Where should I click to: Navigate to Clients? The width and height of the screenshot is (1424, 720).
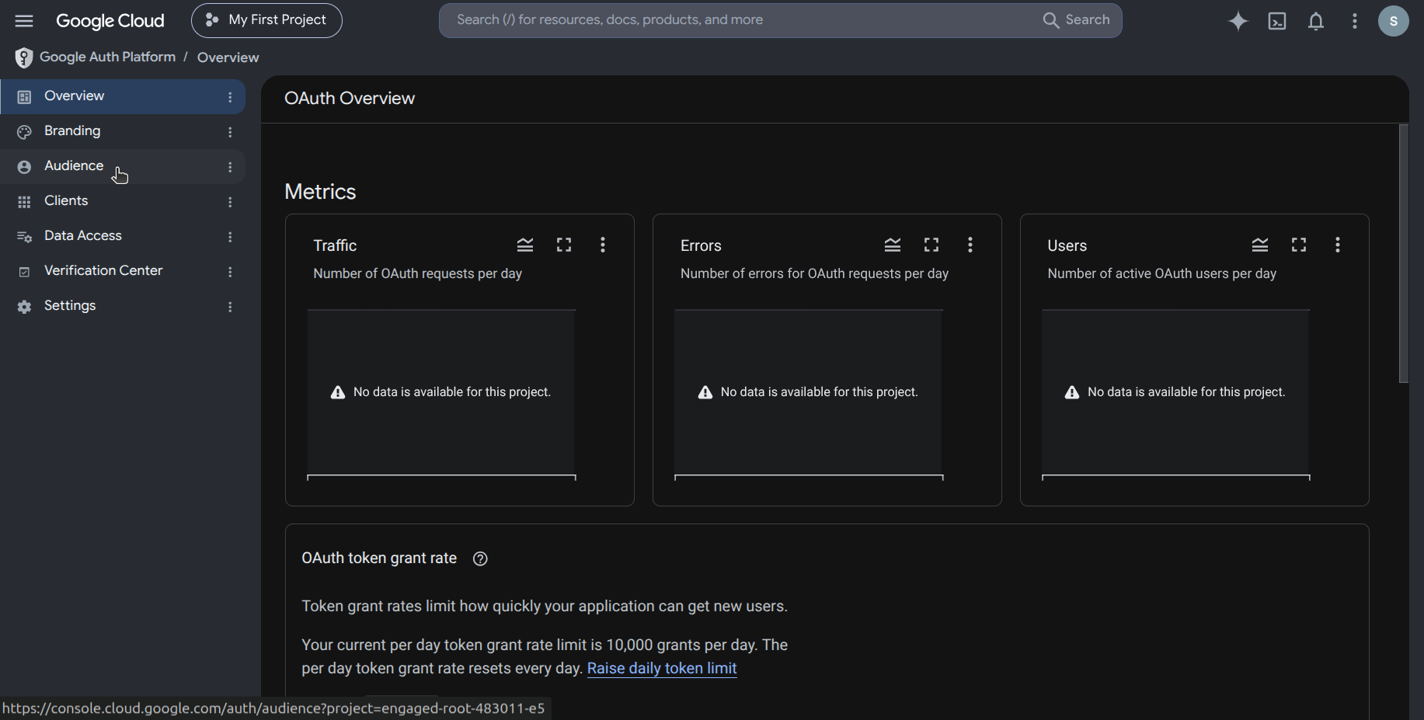pyautogui.click(x=123, y=201)
